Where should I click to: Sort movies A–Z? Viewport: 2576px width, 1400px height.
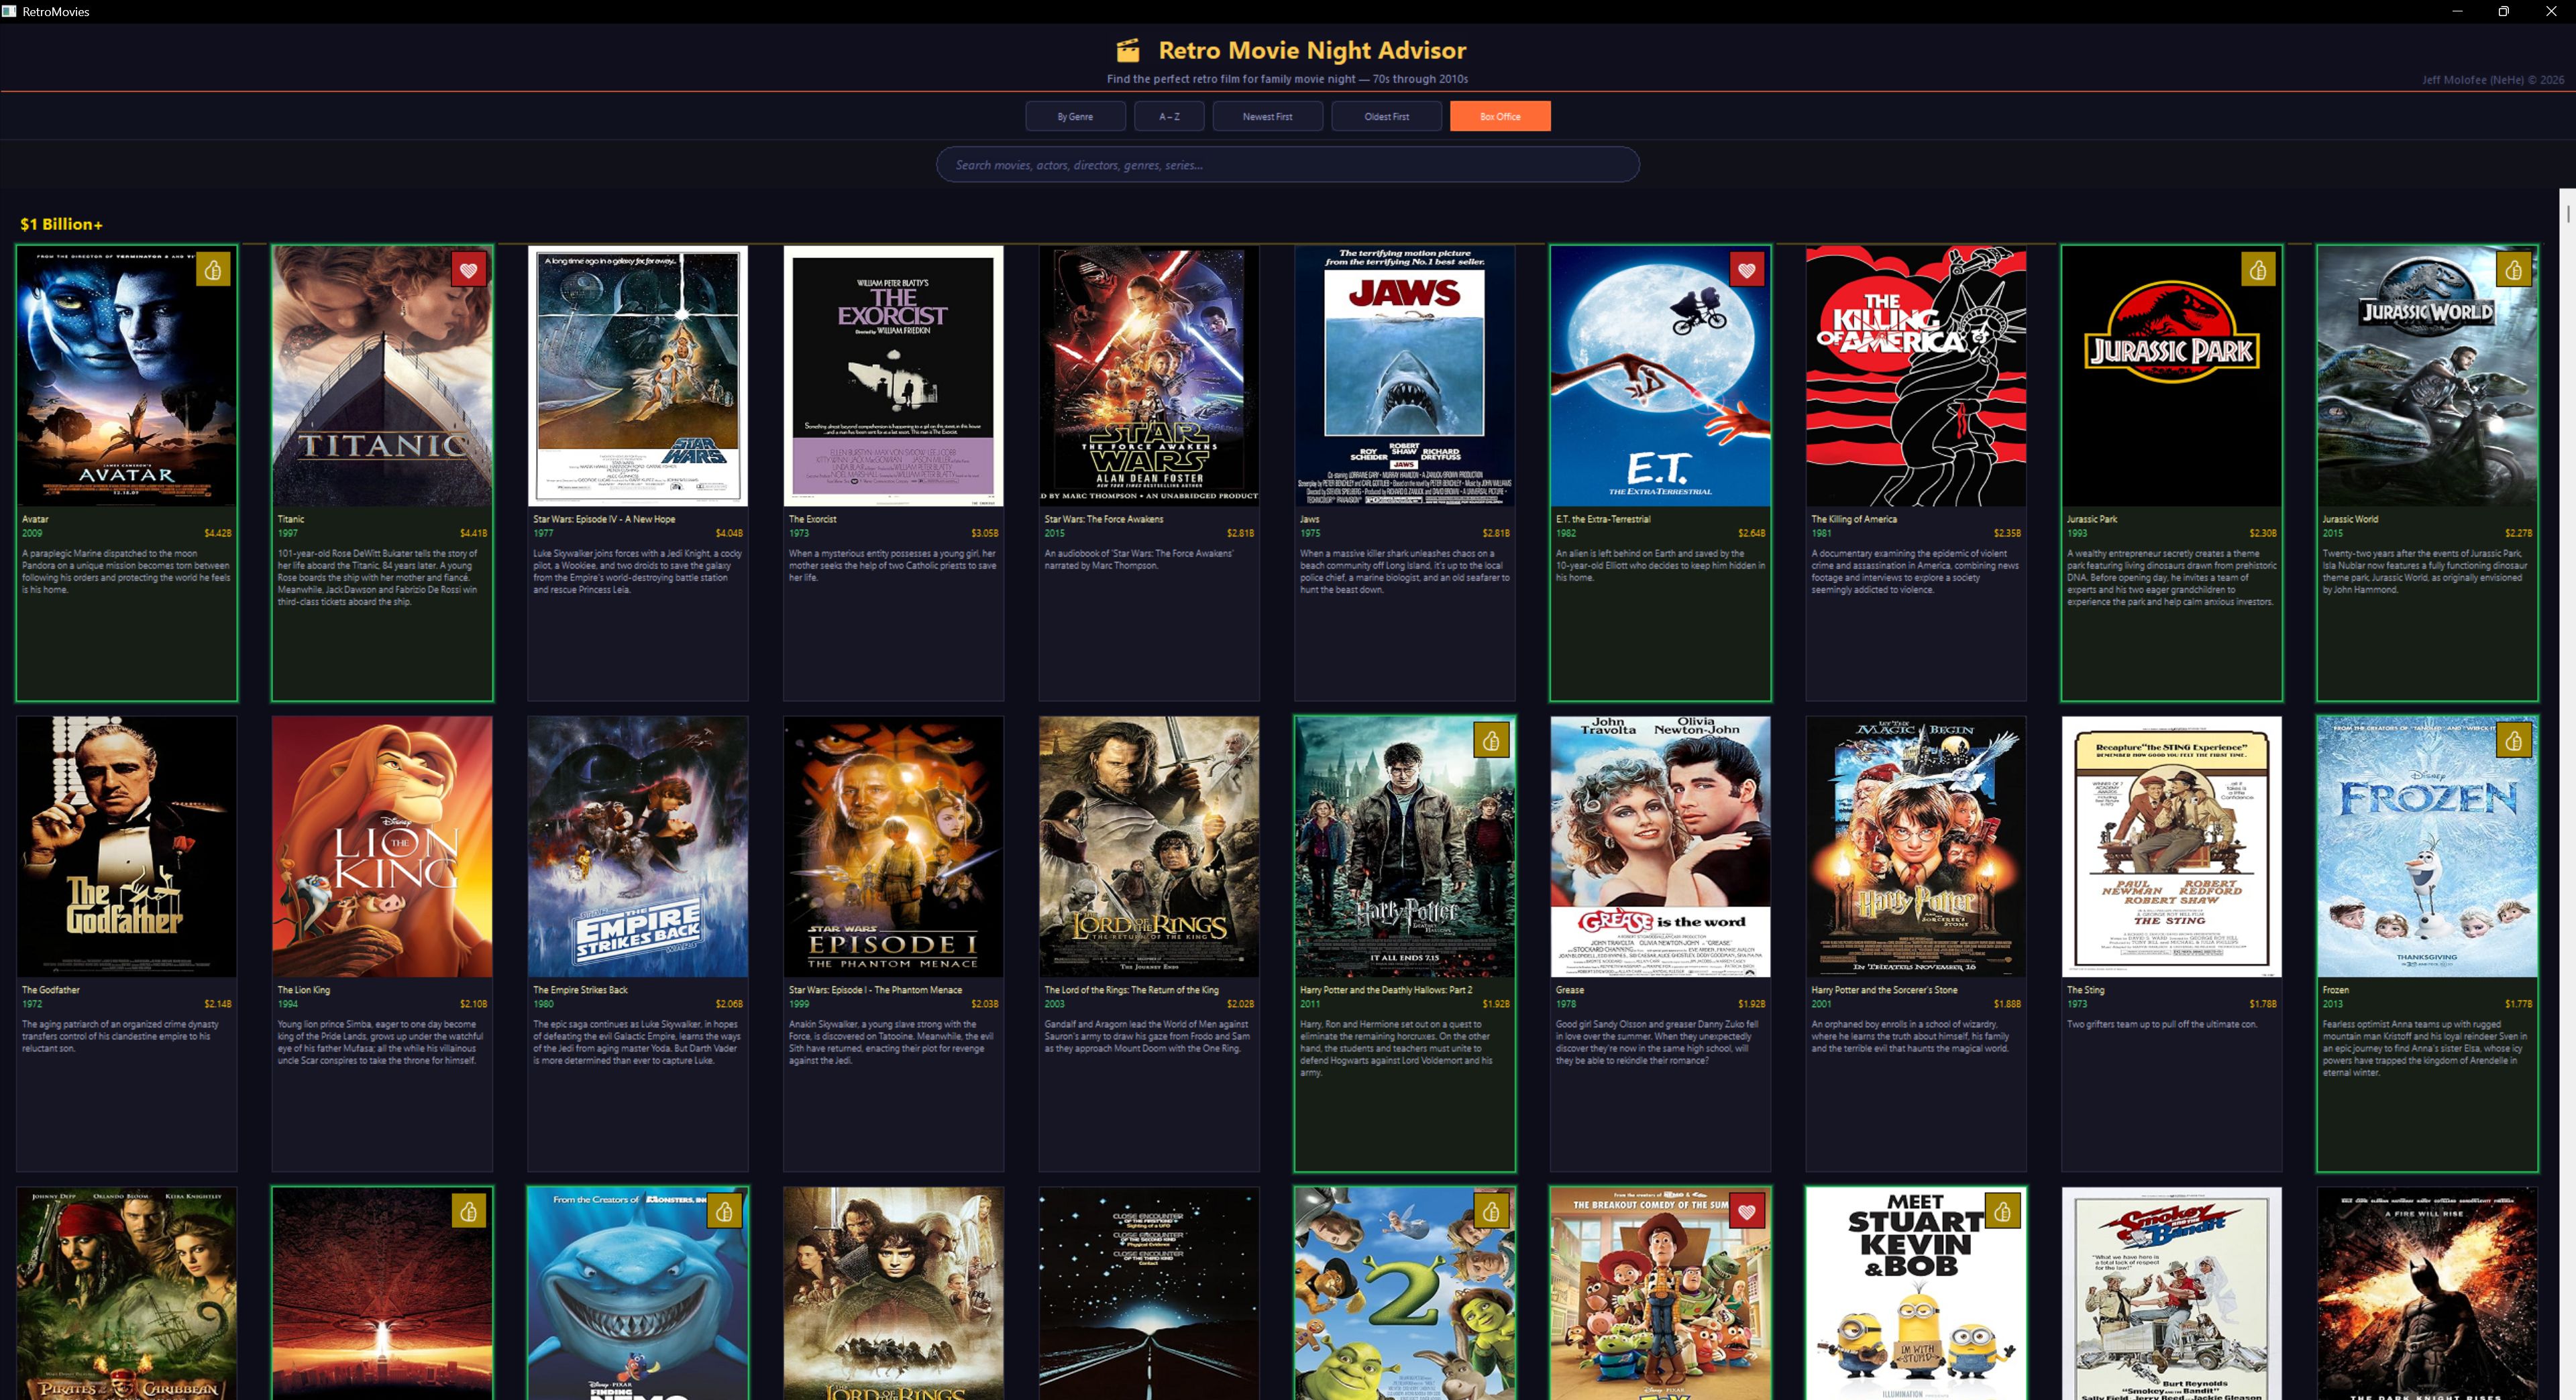(x=1169, y=116)
